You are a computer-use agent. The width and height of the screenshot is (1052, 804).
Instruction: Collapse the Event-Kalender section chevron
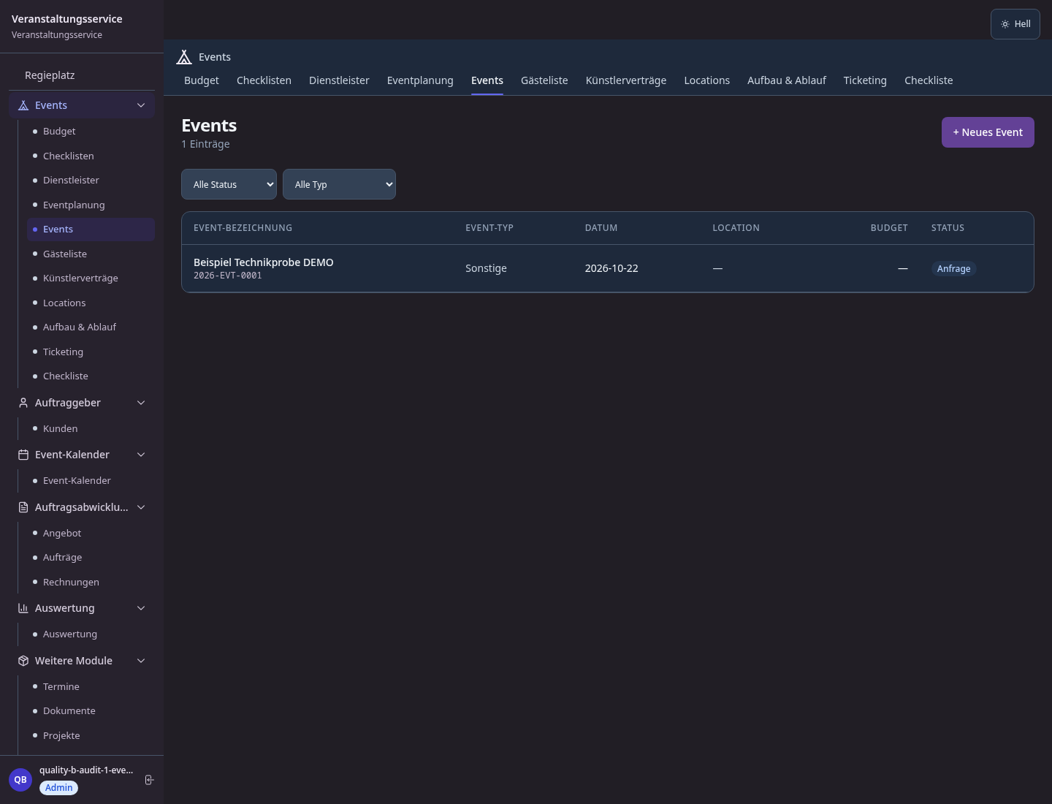tap(141, 455)
